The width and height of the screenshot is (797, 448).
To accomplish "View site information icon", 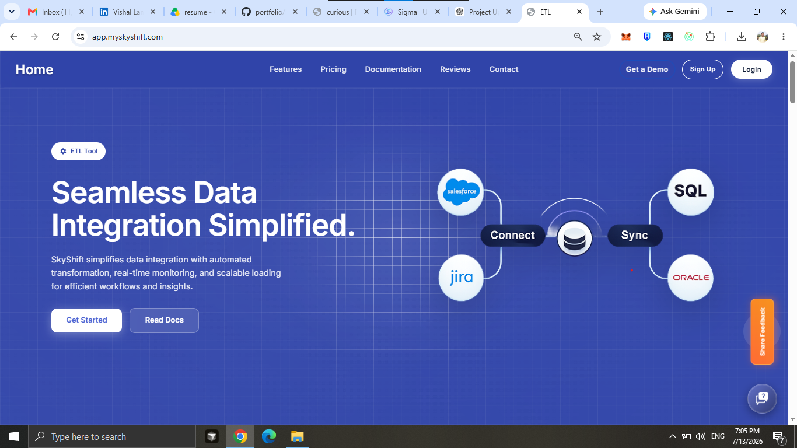I will coord(81,37).
